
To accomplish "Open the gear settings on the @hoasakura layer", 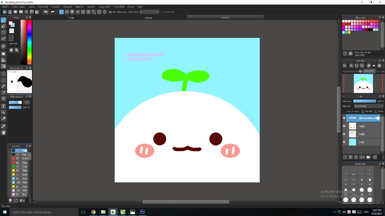I will click(x=378, y=118).
